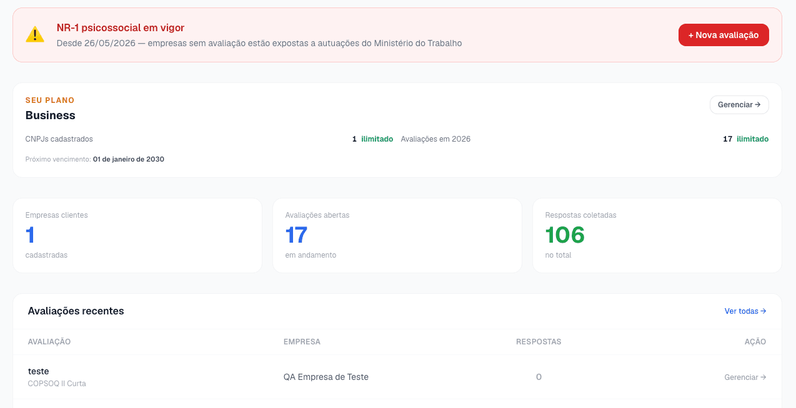Image resolution: width=796 pixels, height=408 pixels.
Task: Click the 'RESPOSTAS' column header
Action: [x=539, y=342]
